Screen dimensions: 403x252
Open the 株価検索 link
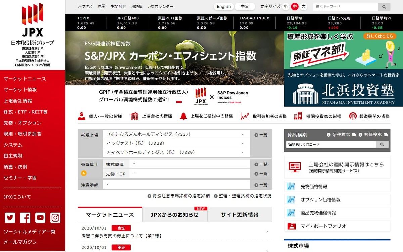pos(373,135)
